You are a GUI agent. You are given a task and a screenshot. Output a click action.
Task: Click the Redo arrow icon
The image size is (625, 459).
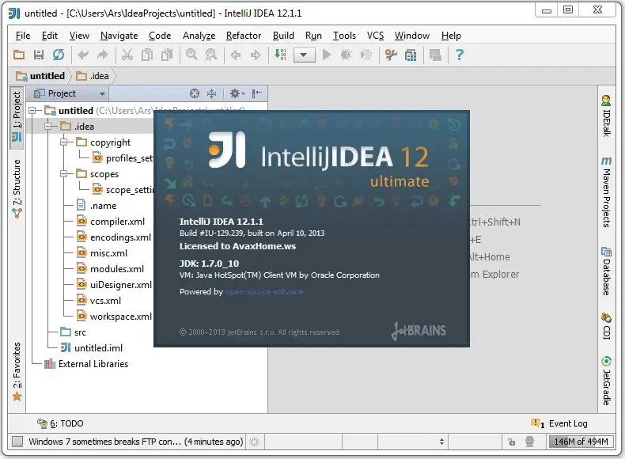coord(103,55)
